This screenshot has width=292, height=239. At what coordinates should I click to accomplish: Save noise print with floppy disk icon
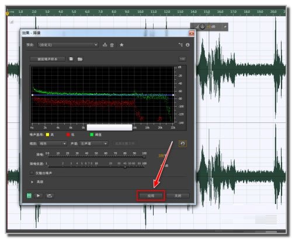(x=71, y=59)
